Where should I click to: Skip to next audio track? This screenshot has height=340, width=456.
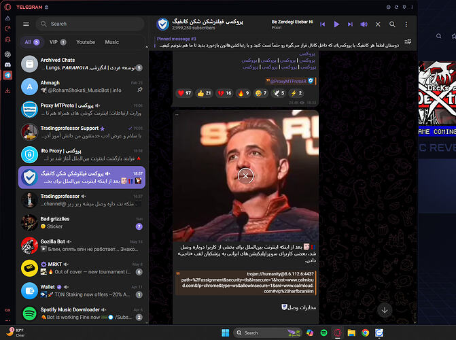pyautogui.click(x=350, y=24)
